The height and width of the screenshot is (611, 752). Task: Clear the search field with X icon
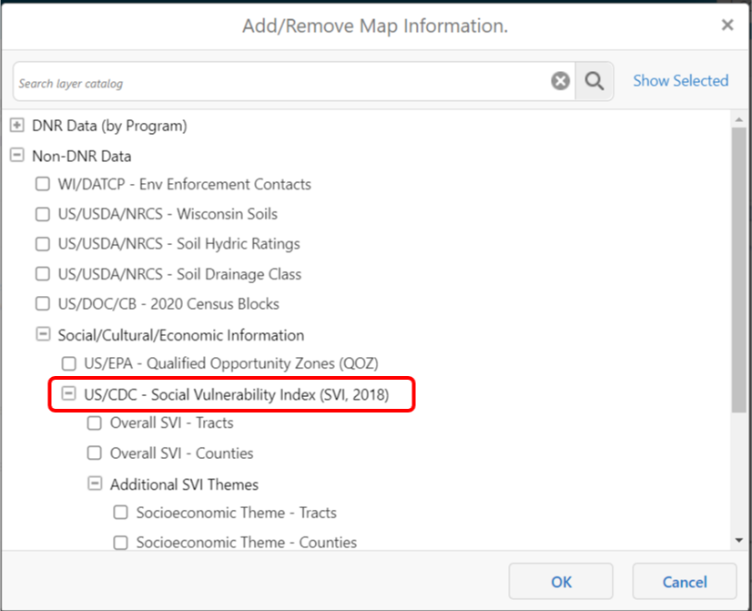560,80
